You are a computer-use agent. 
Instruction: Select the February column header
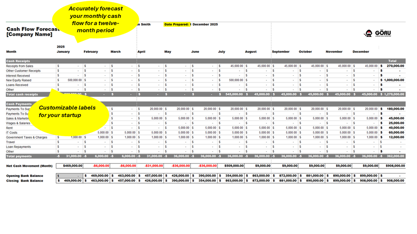(x=91, y=52)
